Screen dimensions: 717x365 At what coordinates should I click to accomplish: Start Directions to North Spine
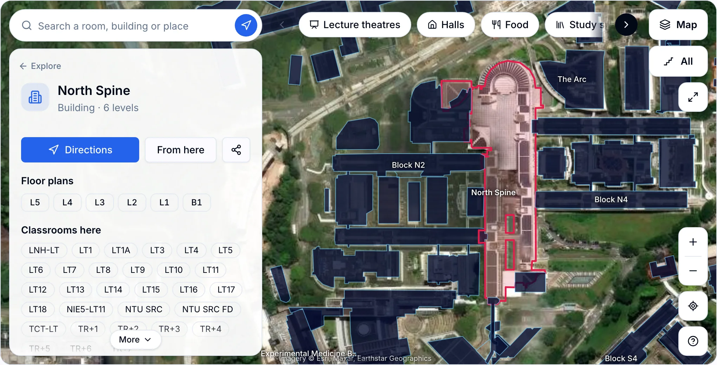80,150
